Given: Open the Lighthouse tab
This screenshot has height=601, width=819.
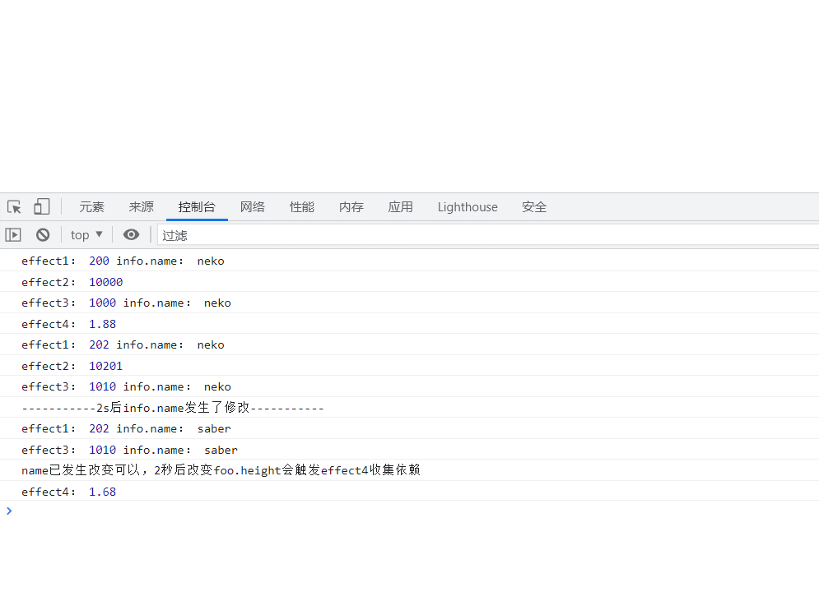Looking at the screenshot, I should click(468, 207).
